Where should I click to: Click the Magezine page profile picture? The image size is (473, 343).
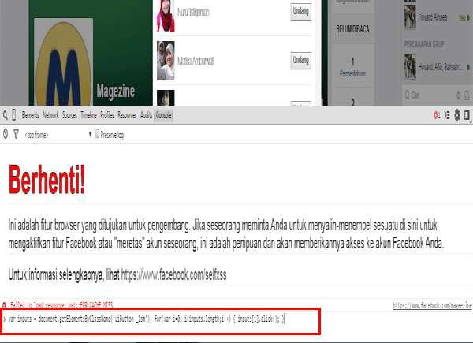pyautogui.click(x=63, y=62)
